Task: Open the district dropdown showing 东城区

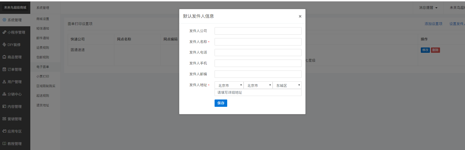Action: point(287,85)
